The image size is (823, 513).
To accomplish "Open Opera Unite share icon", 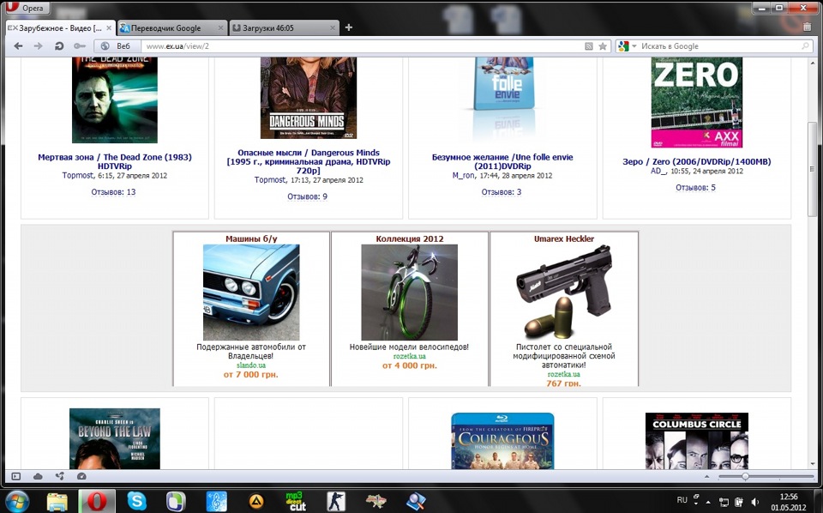I will (60, 476).
